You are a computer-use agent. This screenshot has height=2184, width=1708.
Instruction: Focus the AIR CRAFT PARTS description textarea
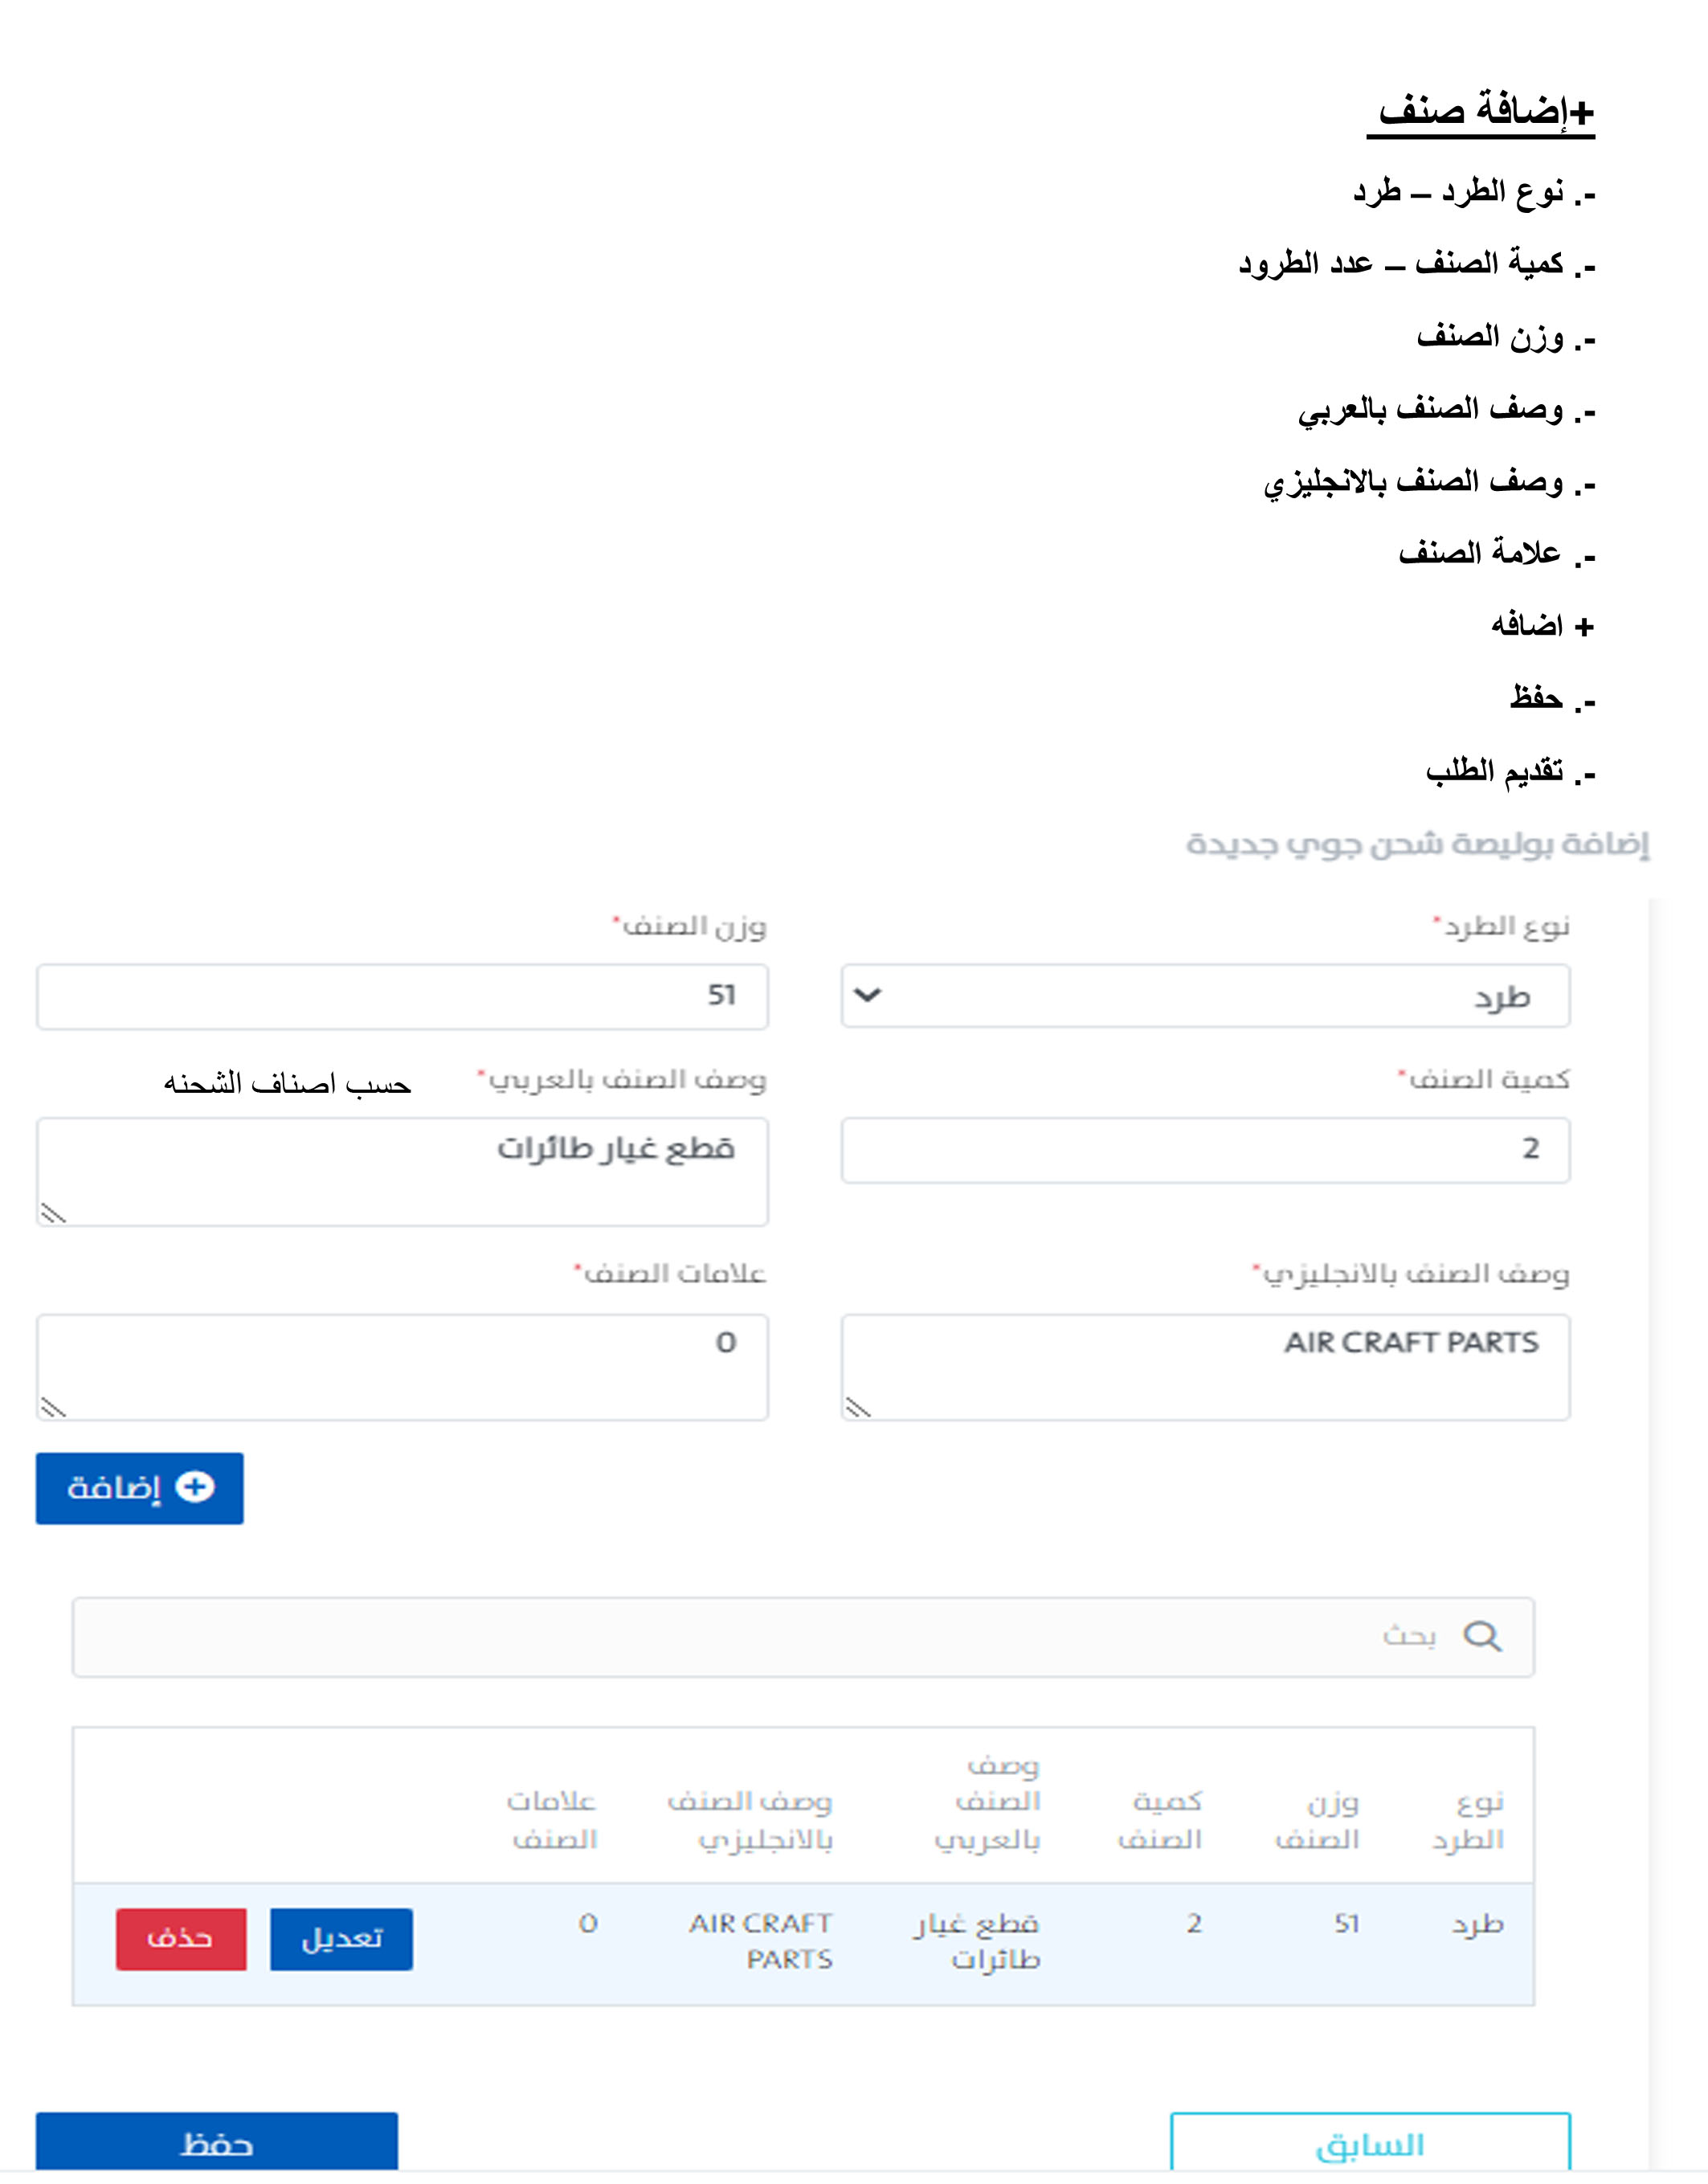1205,1366
